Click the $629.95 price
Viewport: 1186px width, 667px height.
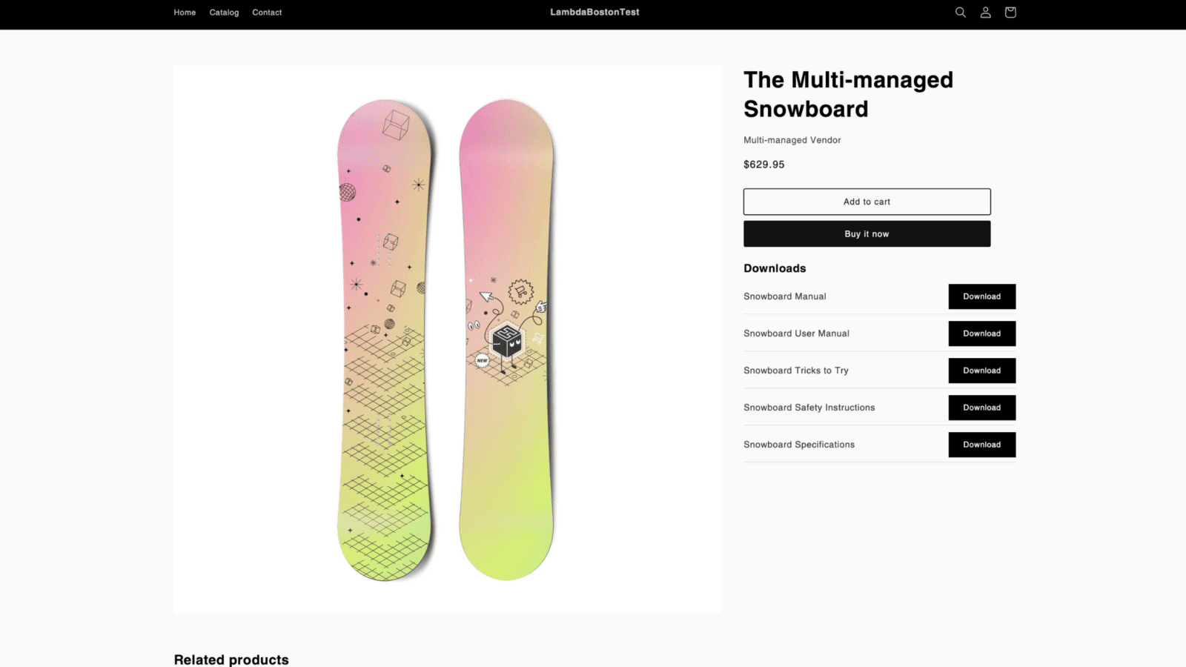[x=763, y=165]
